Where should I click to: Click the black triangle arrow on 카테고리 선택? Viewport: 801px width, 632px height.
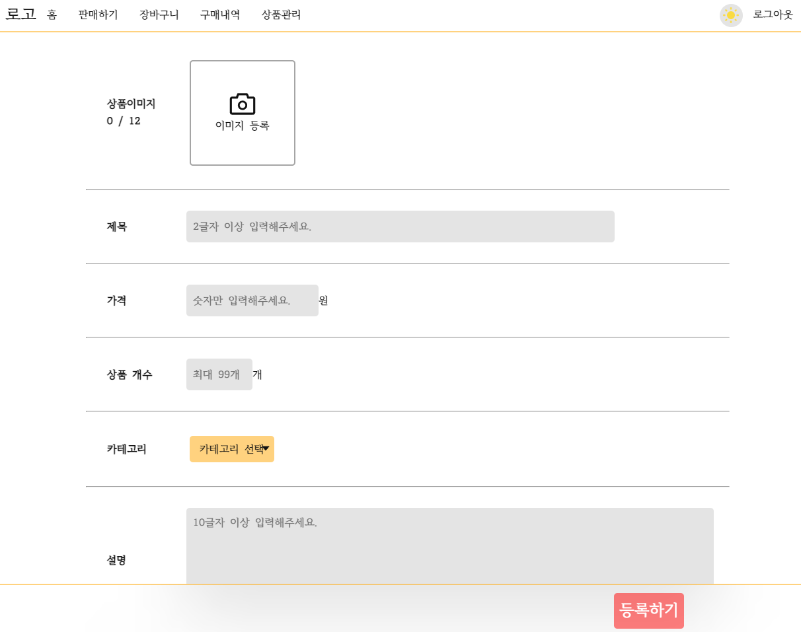tap(266, 448)
